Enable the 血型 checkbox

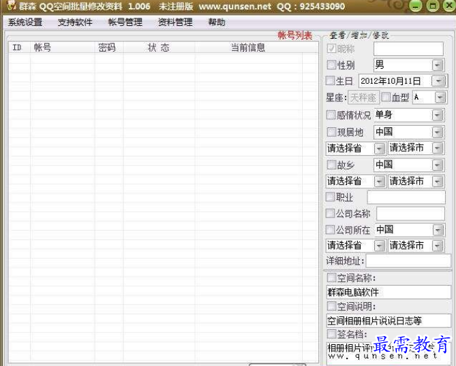tap(386, 97)
